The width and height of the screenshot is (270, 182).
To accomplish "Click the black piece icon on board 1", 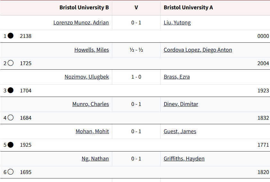I will [11, 36].
